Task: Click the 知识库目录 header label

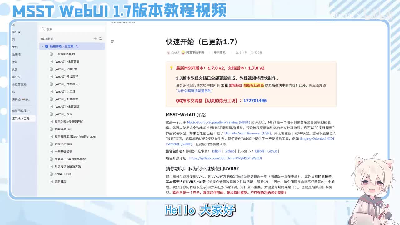Action: pos(47,39)
